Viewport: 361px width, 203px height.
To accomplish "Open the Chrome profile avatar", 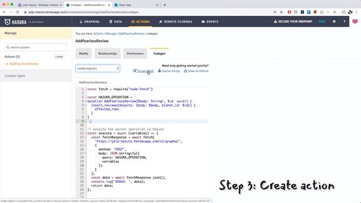I will point(350,12).
